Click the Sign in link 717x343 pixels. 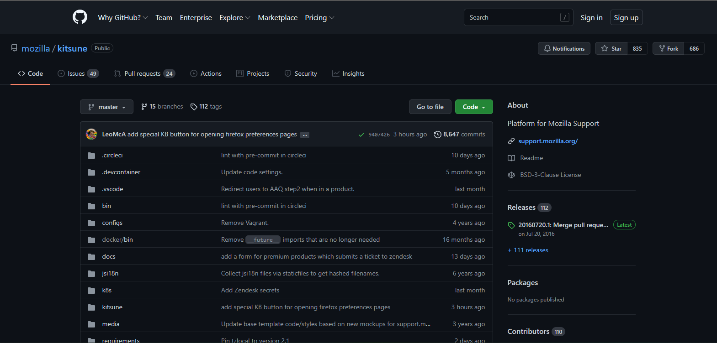[591, 17]
